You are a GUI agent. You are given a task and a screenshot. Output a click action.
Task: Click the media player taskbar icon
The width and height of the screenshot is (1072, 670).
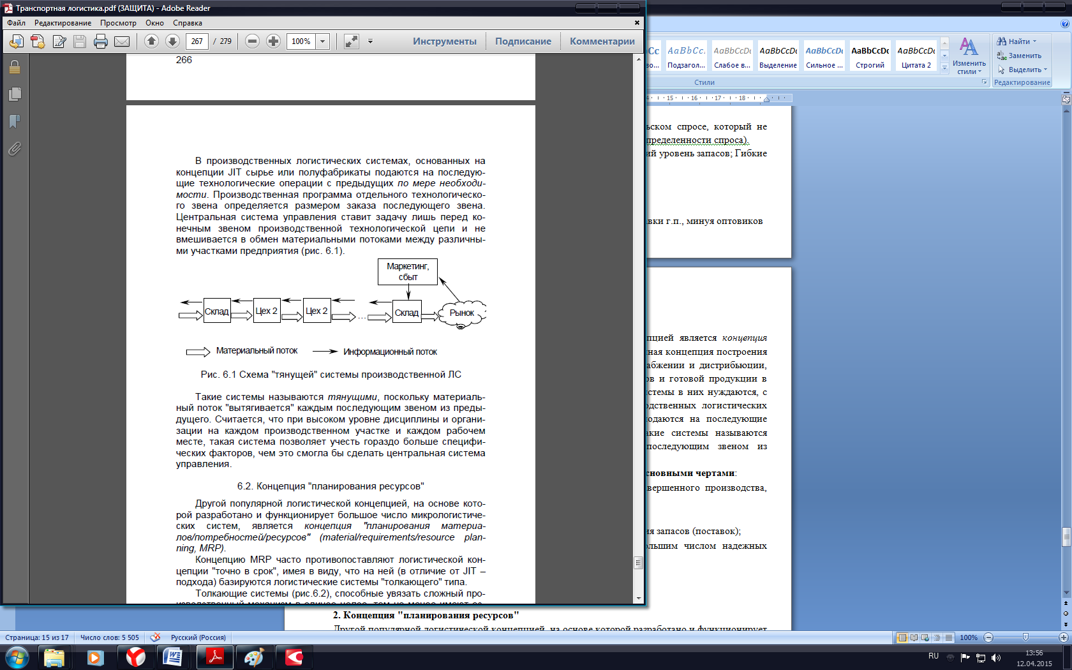click(96, 657)
